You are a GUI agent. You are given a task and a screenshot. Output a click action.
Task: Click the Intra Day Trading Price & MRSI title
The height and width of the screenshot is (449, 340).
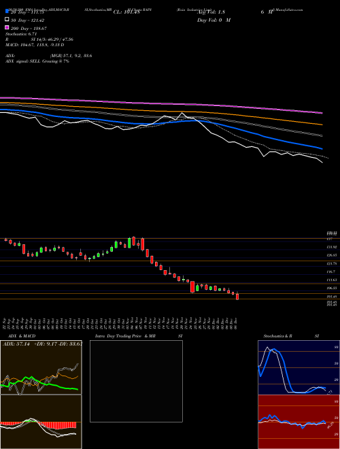coord(139,336)
